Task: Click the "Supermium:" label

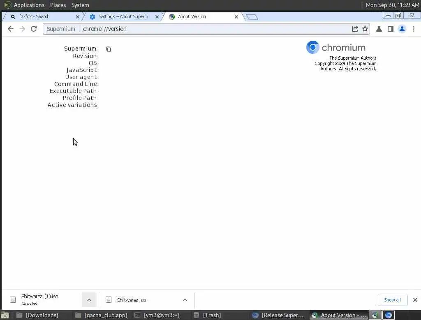Action: click(81, 49)
